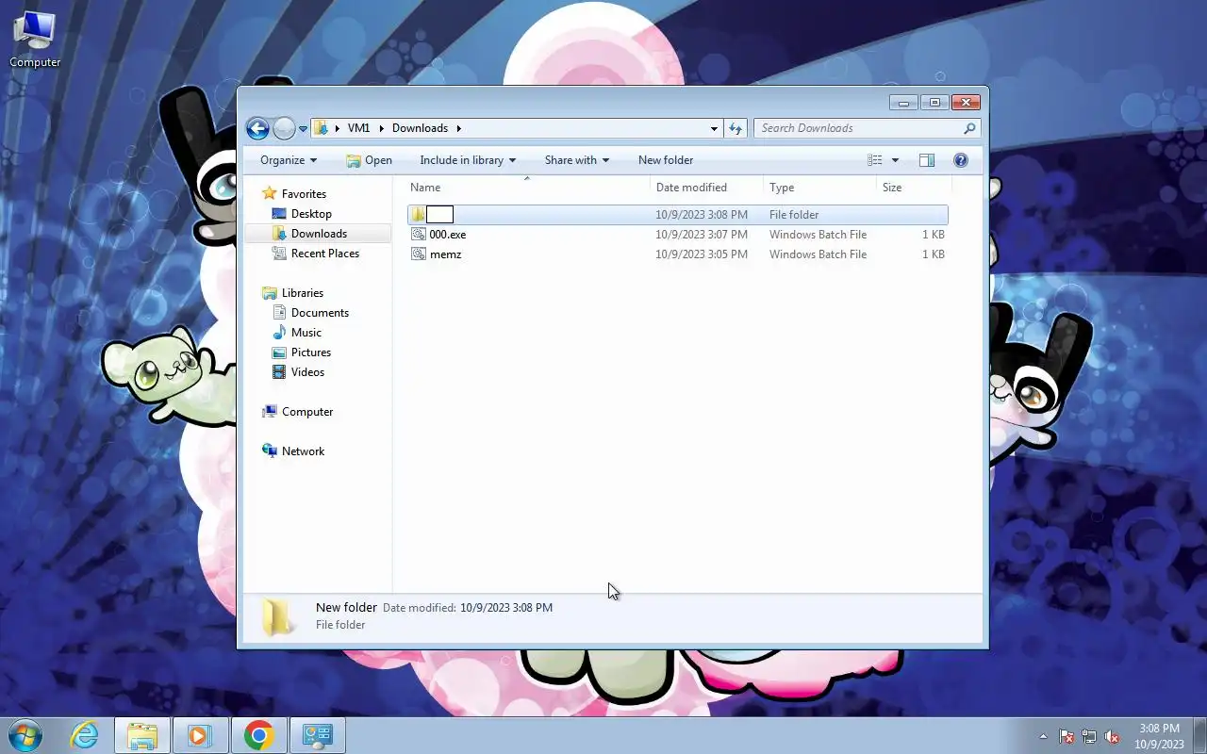Open the control panel taskbar icon
Image resolution: width=1207 pixels, height=754 pixels.
pyautogui.click(x=317, y=735)
